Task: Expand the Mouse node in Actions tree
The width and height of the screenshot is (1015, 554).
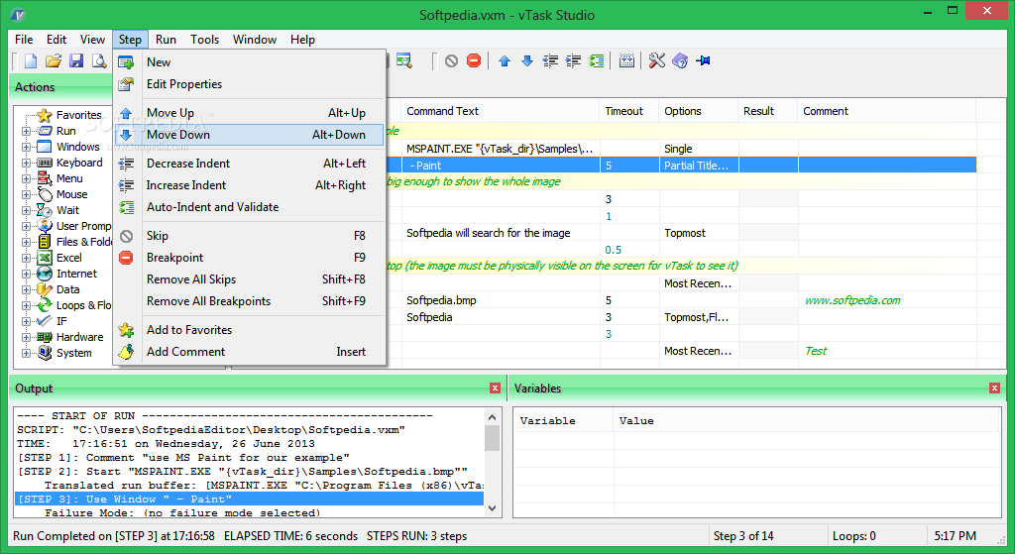Action: point(26,194)
